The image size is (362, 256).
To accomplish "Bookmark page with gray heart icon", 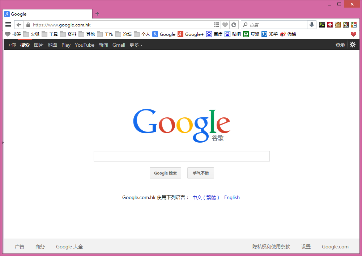I will tap(225, 25).
